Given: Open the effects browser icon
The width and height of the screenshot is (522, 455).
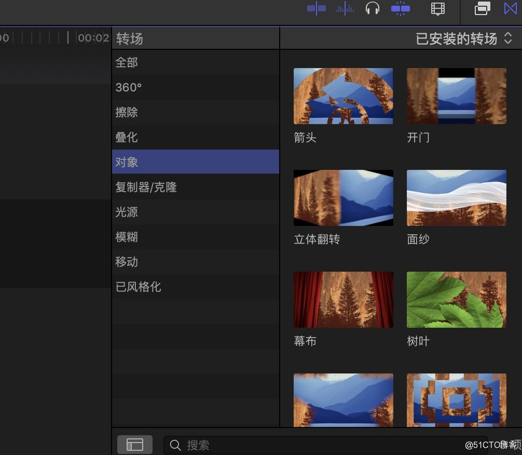Looking at the screenshot, I should coord(483,8).
